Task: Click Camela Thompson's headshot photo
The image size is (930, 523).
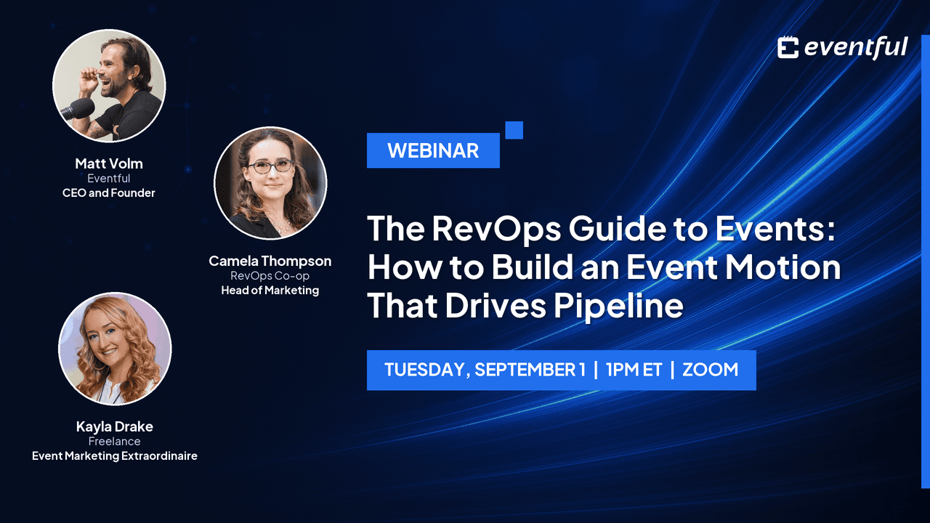Action: click(x=270, y=183)
